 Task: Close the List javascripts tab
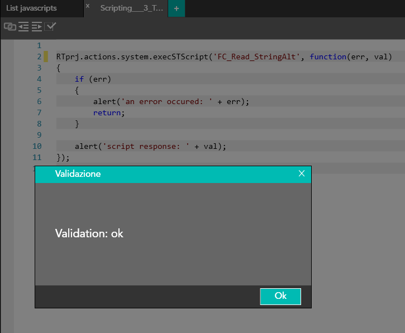(x=87, y=6)
